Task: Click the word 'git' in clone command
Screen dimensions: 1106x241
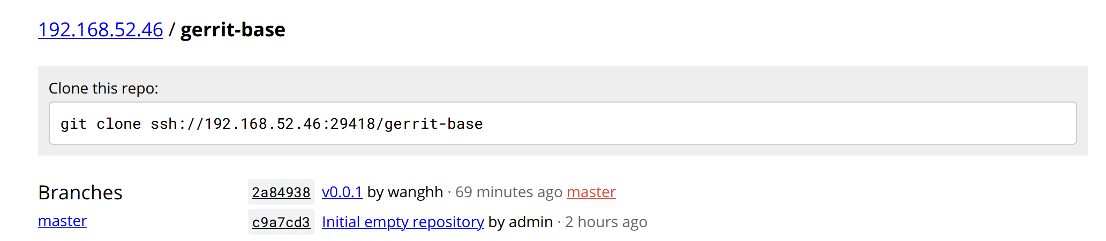Action: [73, 124]
